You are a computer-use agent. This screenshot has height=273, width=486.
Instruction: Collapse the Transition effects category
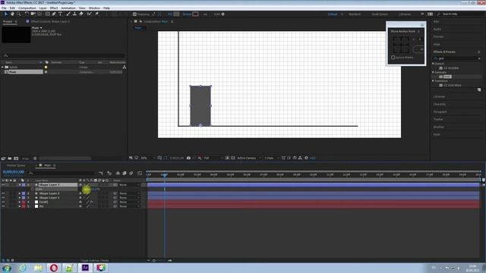tap(434, 81)
